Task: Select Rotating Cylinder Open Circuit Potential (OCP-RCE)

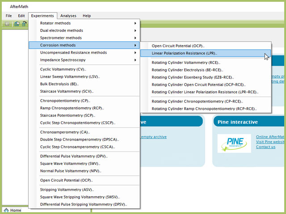Action: (206, 85)
